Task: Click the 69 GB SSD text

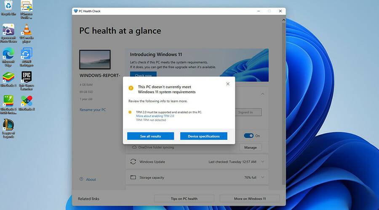Action: pos(86,92)
